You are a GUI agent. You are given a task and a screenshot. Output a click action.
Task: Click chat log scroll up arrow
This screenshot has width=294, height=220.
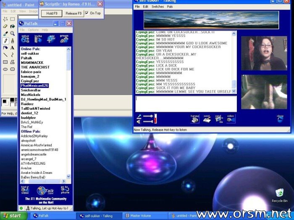pyautogui.click(x=234, y=34)
